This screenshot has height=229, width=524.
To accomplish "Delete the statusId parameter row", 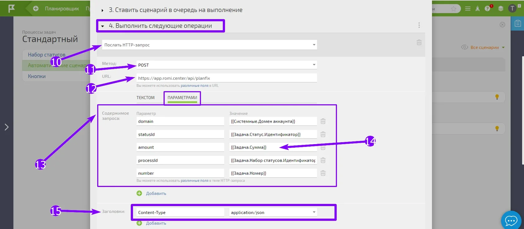I will [x=323, y=134].
